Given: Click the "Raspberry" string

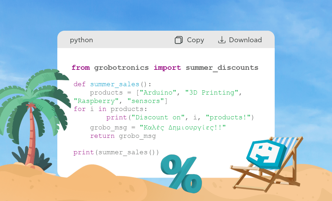Looking at the screenshot, I should point(96,101).
